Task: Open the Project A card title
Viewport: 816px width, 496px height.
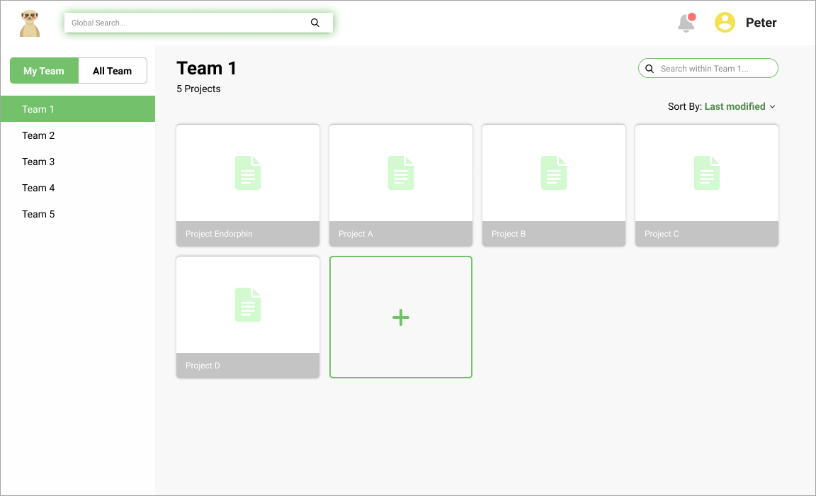Action: click(356, 234)
